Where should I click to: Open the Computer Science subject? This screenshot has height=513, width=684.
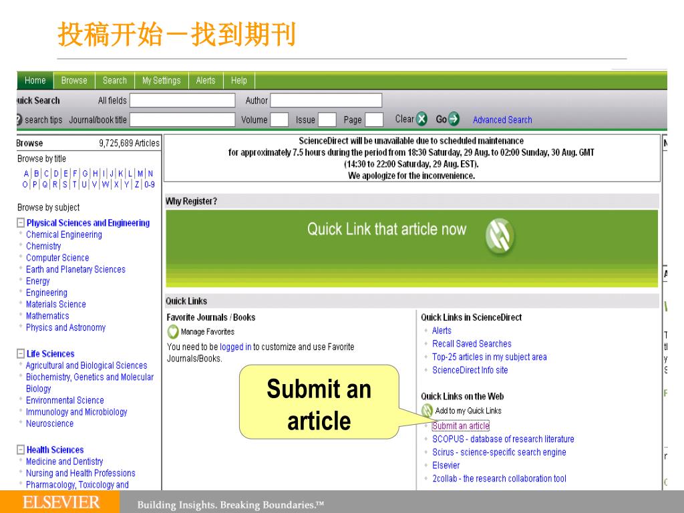tap(57, 258)
